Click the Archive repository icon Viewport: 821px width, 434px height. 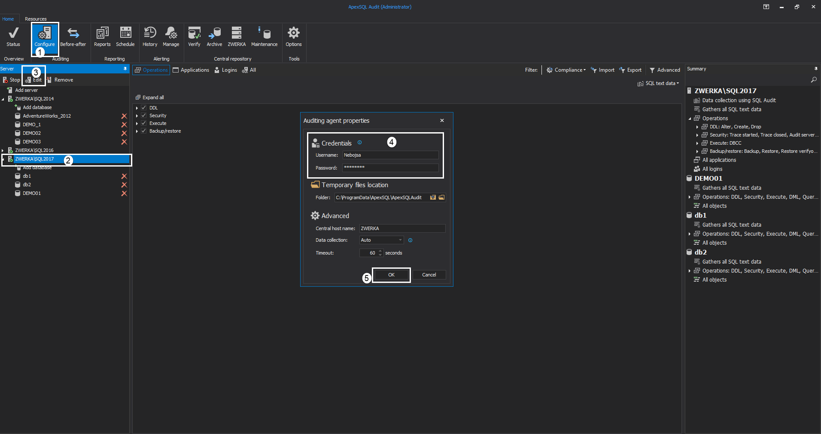214,36
